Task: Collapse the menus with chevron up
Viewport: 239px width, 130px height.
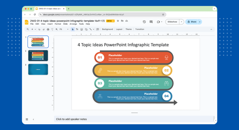Action: pyautogui.click(x=211, y=30)
